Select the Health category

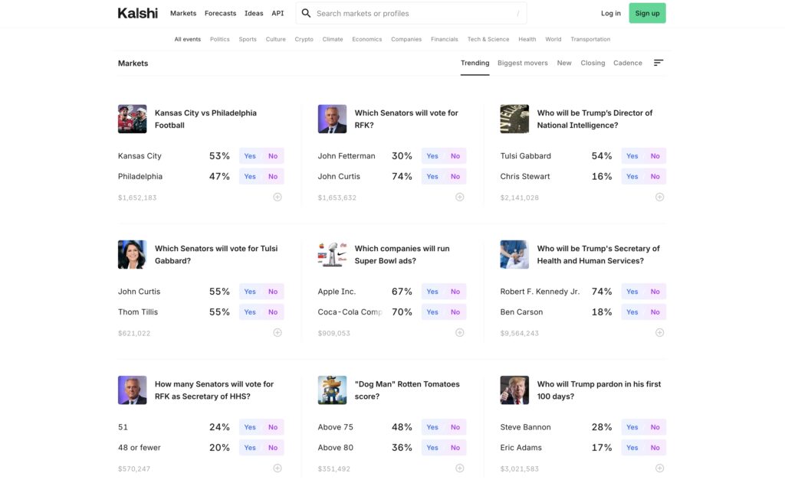point(527,39)
